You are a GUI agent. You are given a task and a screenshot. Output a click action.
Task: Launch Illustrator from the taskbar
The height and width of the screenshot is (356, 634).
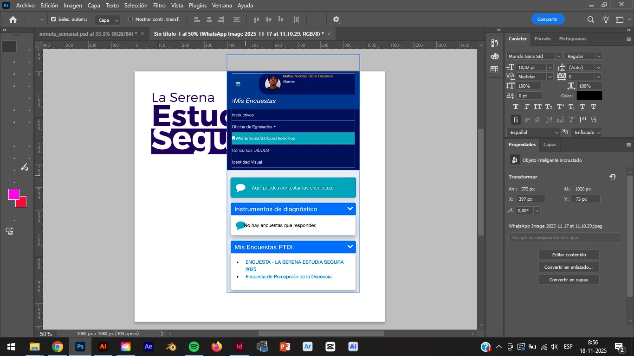tap(103, 347)
